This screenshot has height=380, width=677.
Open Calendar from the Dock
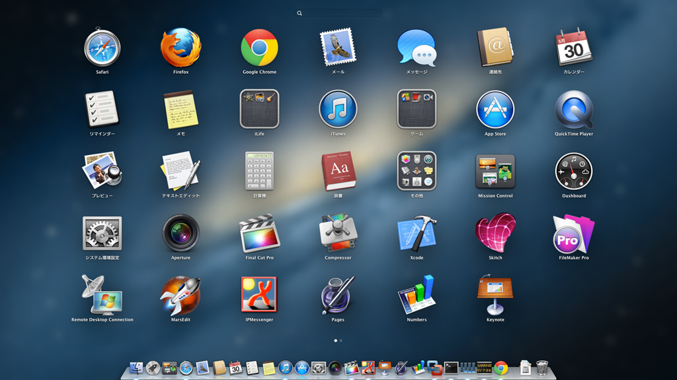point(236,367)
